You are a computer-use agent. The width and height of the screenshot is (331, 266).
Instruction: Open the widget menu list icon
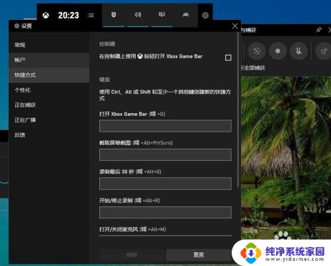click(x=91, y=15)
